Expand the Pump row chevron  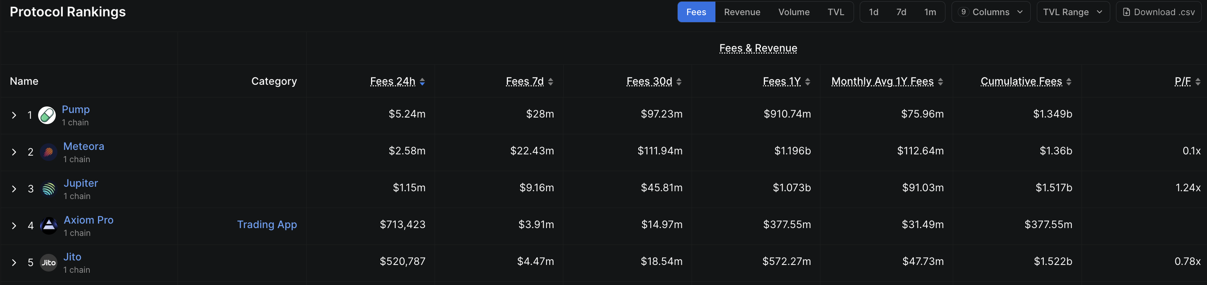pos(14,115)
